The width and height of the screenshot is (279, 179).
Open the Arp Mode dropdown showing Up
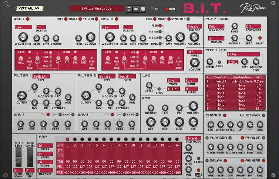(45, 162)
